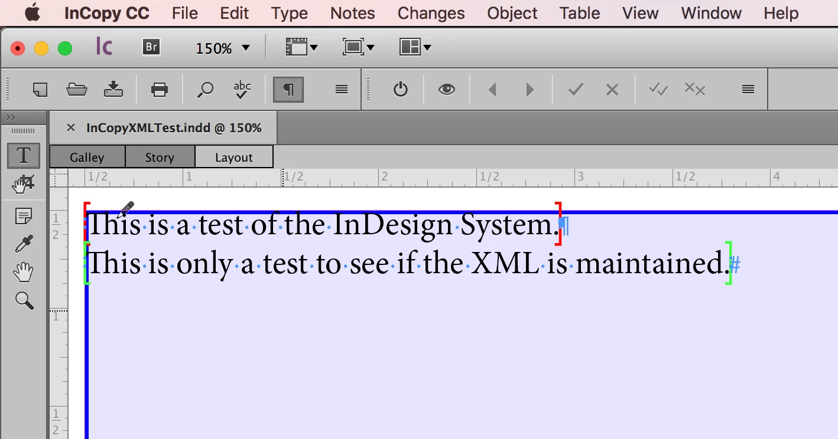This screenshot has width=838, height=439.
Task: Click the Find/Change magnifier in toolbar
Action: [205, 90]
